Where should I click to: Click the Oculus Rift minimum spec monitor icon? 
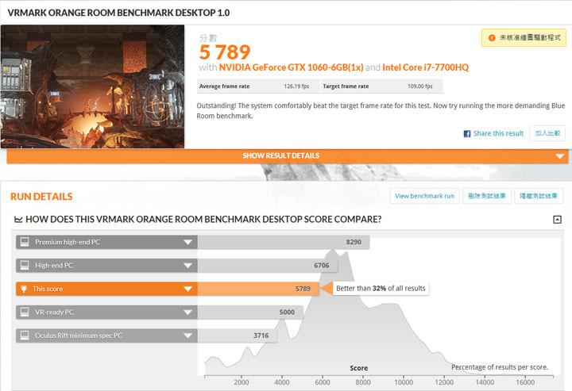pos(25,335)
